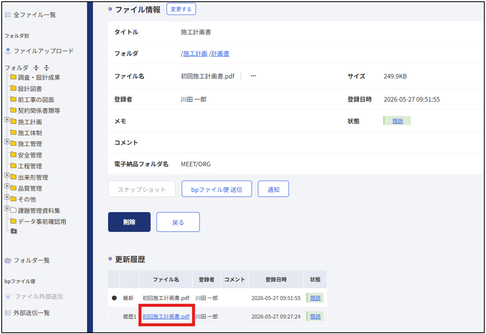Select その他 folder label
Screen dimensions: 486x334
coord(27,199)
